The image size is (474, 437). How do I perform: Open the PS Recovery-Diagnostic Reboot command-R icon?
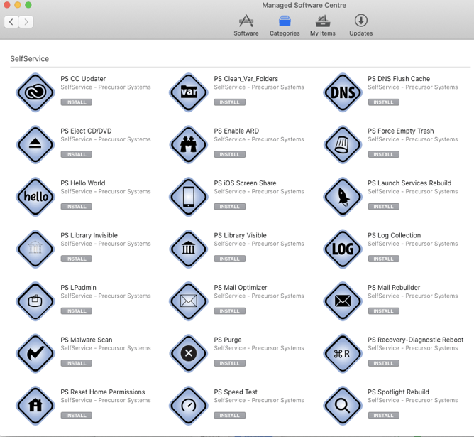pyautogui.click(x=343, y=353)
